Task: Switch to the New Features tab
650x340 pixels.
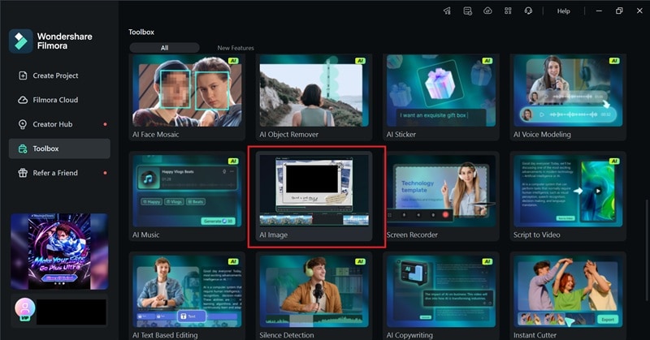Action: tap(236, 48)
